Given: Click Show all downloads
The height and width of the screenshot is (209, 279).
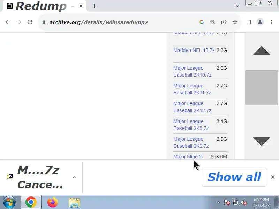Looking at the screenshot, I should 234,177.
